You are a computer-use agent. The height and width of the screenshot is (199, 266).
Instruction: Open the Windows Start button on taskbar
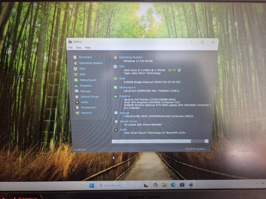[91, 185]
